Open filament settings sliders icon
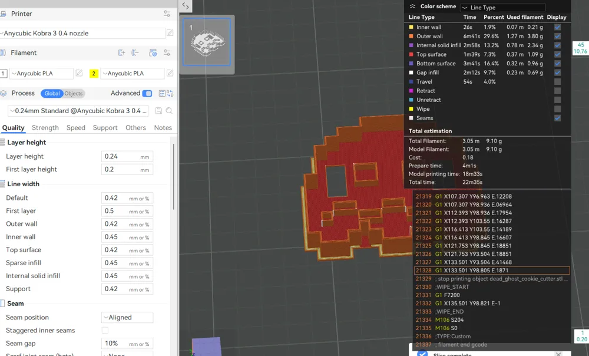The image size is (589, 356). click(x=167, y=53)
